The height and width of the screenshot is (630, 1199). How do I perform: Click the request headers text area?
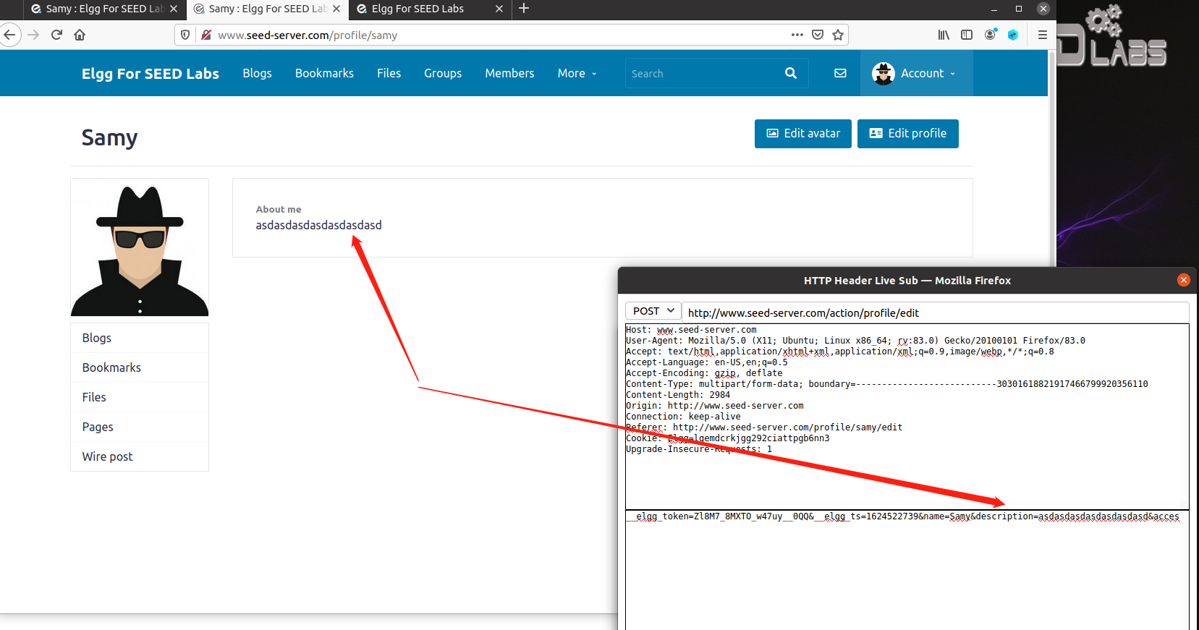pos(907,416)
